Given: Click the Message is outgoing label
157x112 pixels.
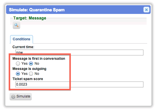Looking at the screenshot, I should (29, 69).
